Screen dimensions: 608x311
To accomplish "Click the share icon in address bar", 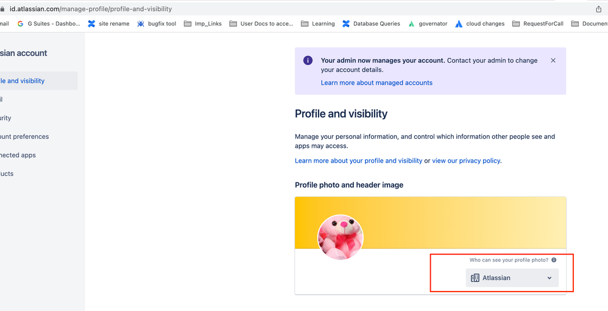I will coord(598,9).
